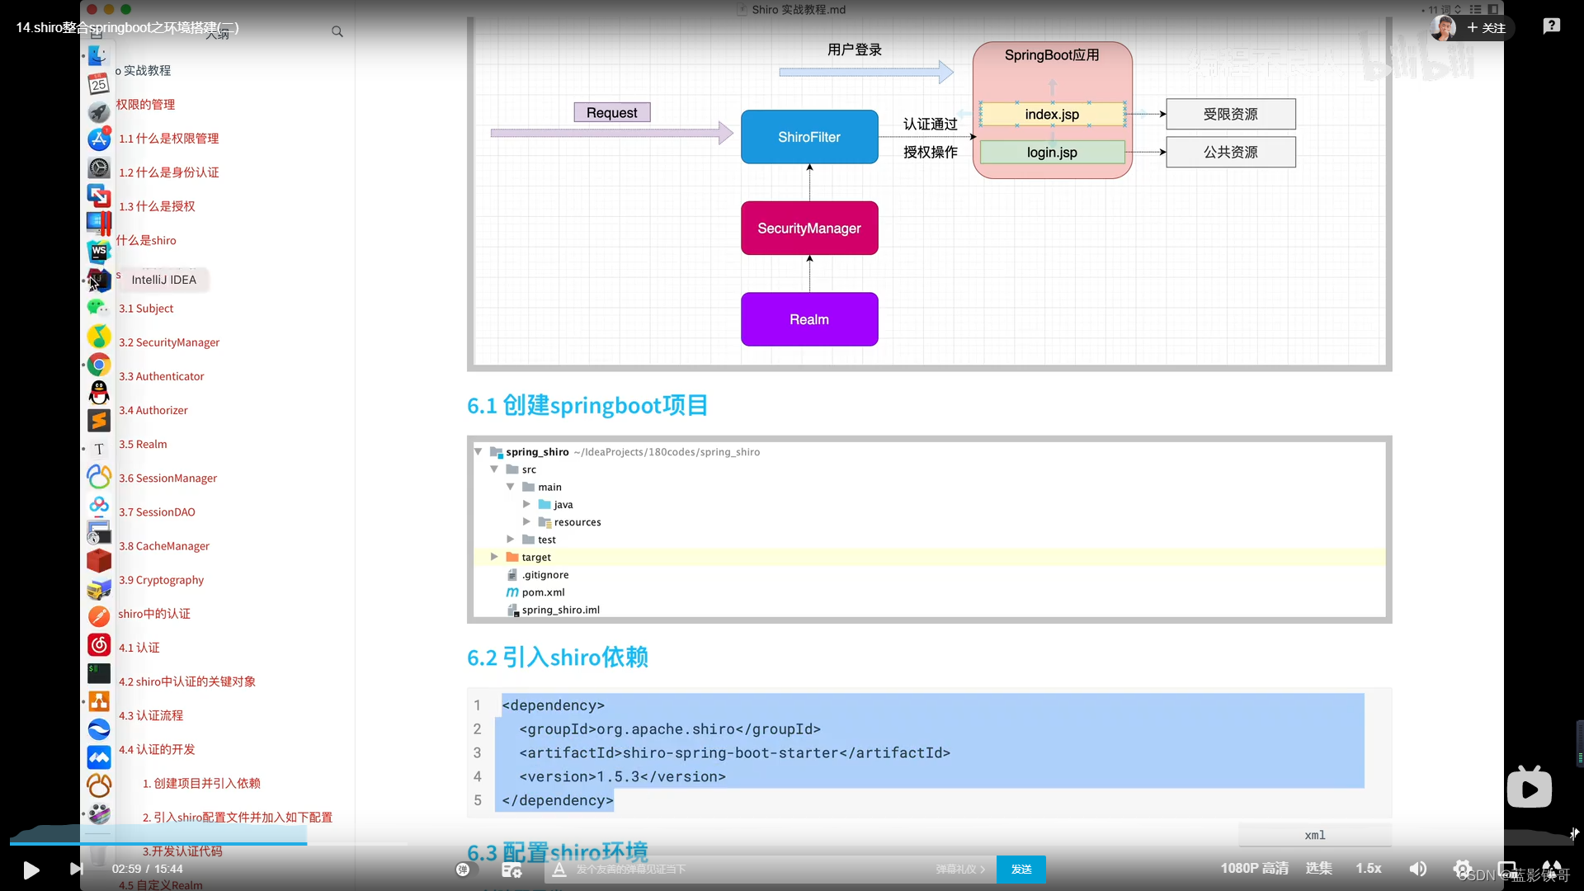Open the player settings gear
1584x891 pixels.
[x=1462, y=869]
